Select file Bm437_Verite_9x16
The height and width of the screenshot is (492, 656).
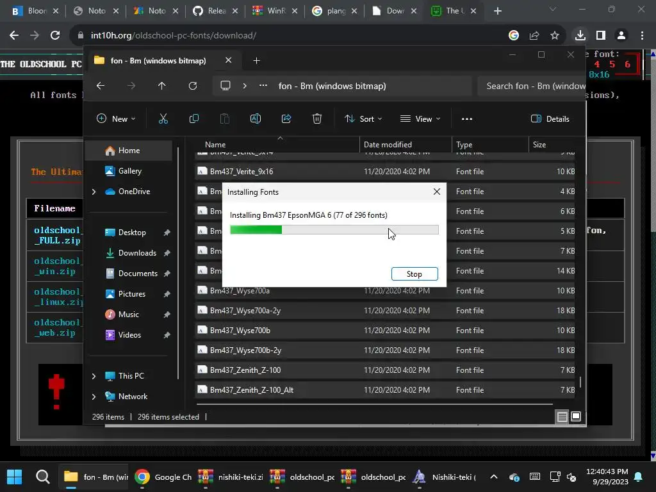point(385,172)
